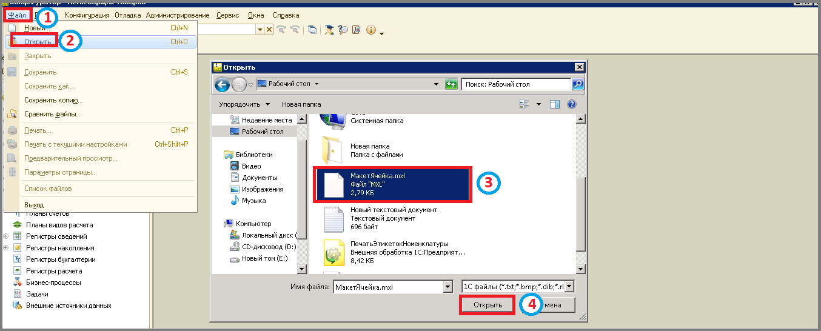This screenshot has height=331, width=821.
Task: Toggle the preview pane icon
Action: point(554,104)
